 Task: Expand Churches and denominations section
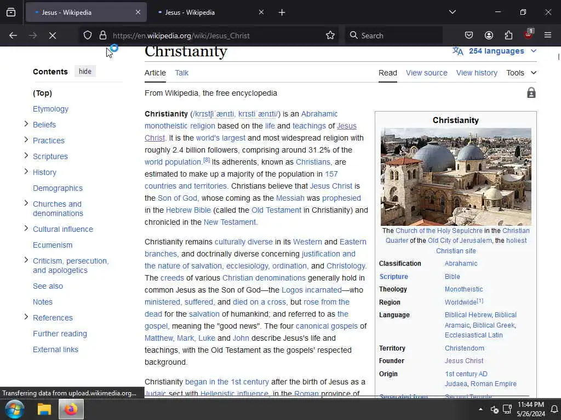26,203
